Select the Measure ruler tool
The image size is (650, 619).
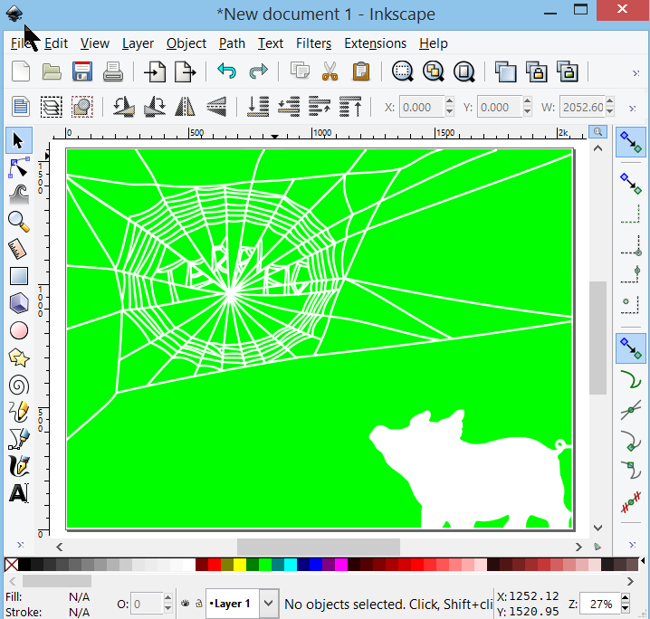[x=19, y=249]
